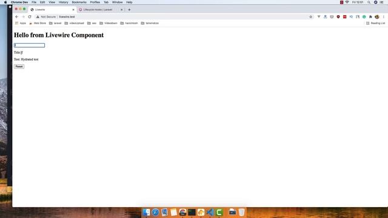388x218 pixels.
Task: Expand the tailwindcss bookmarks folder
Action: (150, 23)
